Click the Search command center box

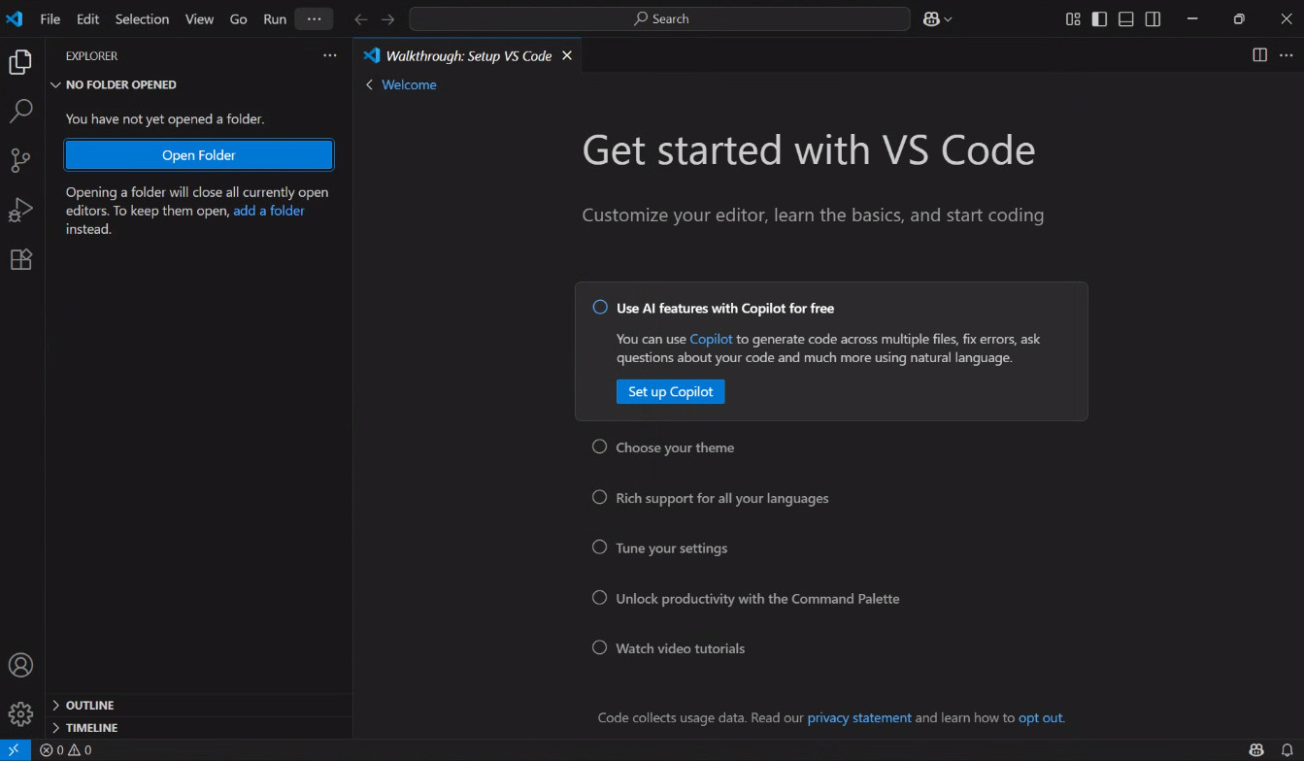659,18
